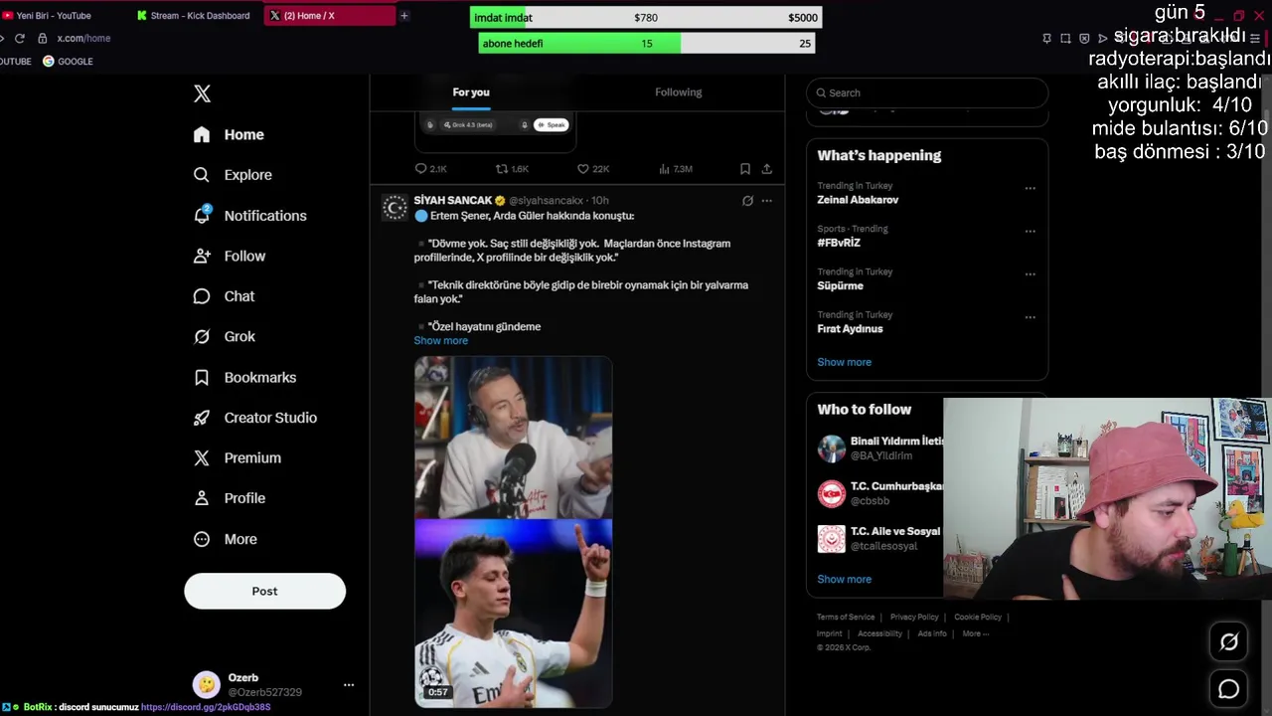Viewport: 1272px width, 716px height.
Task: Click the SİYAH SANCAK profile avatar
Action: [396, 207]
